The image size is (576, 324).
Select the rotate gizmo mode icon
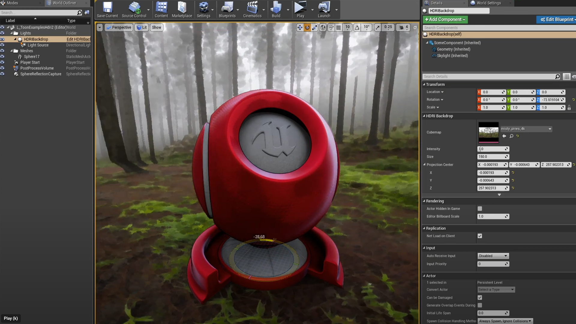point(307,28)
